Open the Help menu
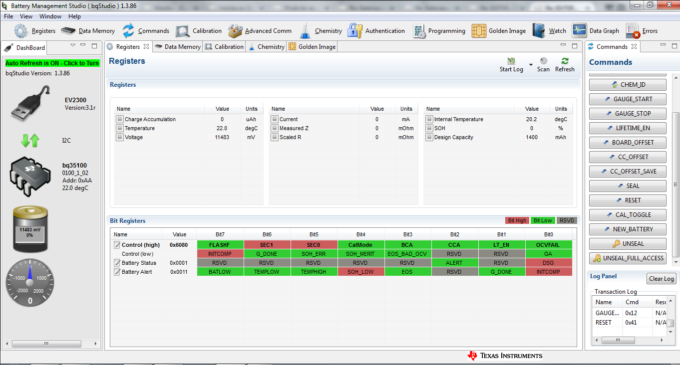680x365 pixels. tap(74, 16)
